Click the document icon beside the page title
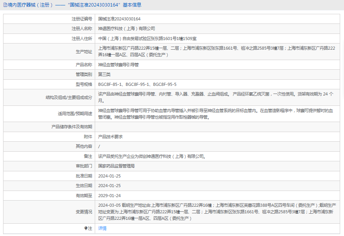 [5, 5]
